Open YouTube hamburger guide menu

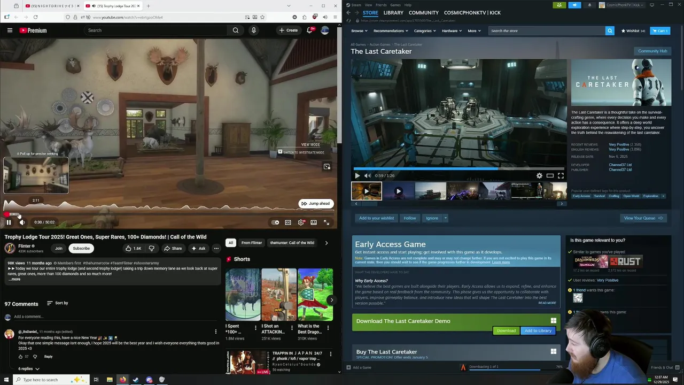coord(10,30)
